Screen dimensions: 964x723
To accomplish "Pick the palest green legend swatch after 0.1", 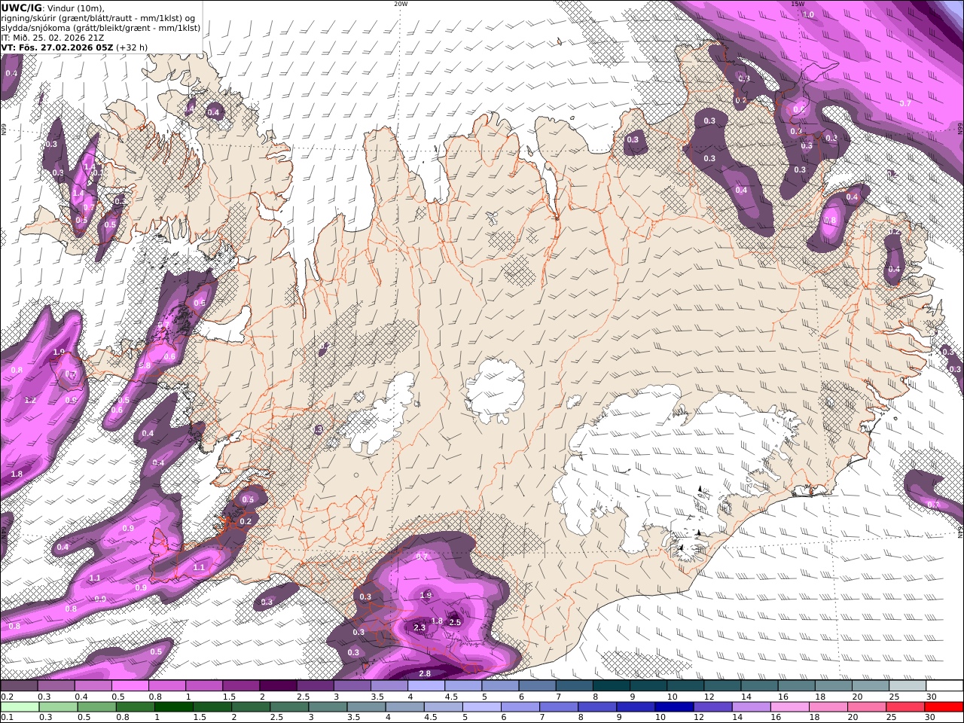I will tap(20, 707).
